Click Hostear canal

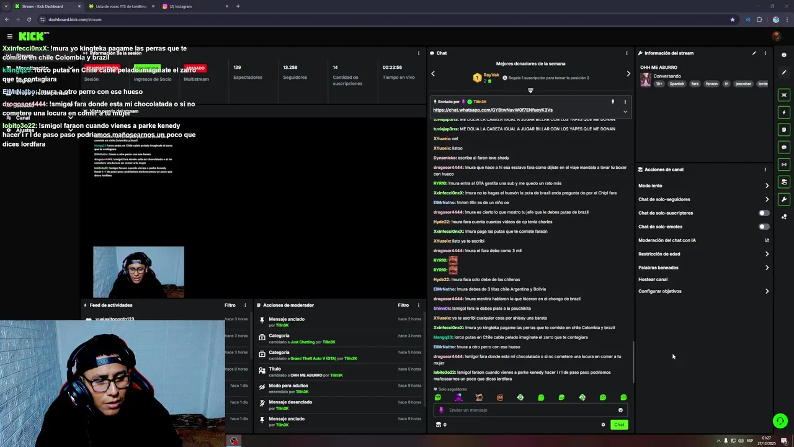[653, 279]
